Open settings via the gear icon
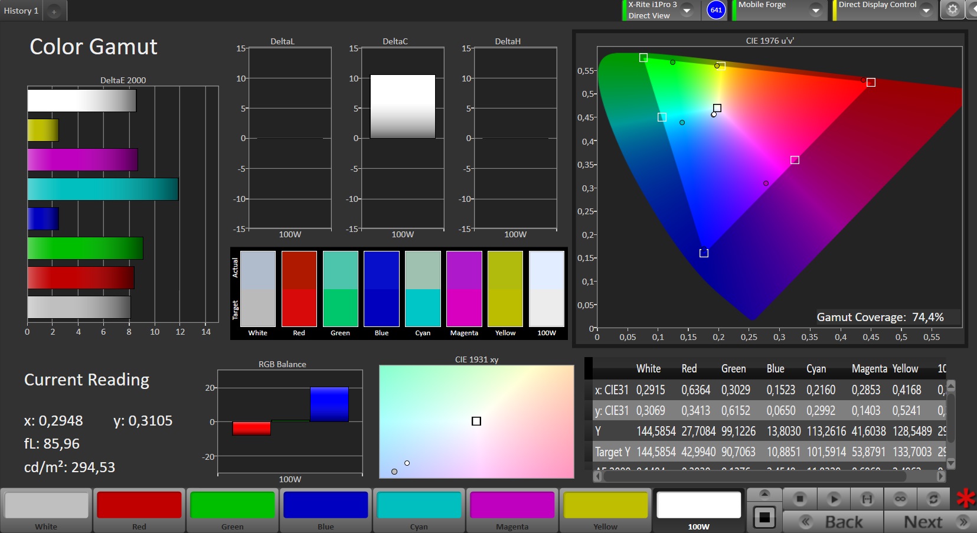Image resolution: width=977 pixels, height=533 pixels. (x=952, y=9)
